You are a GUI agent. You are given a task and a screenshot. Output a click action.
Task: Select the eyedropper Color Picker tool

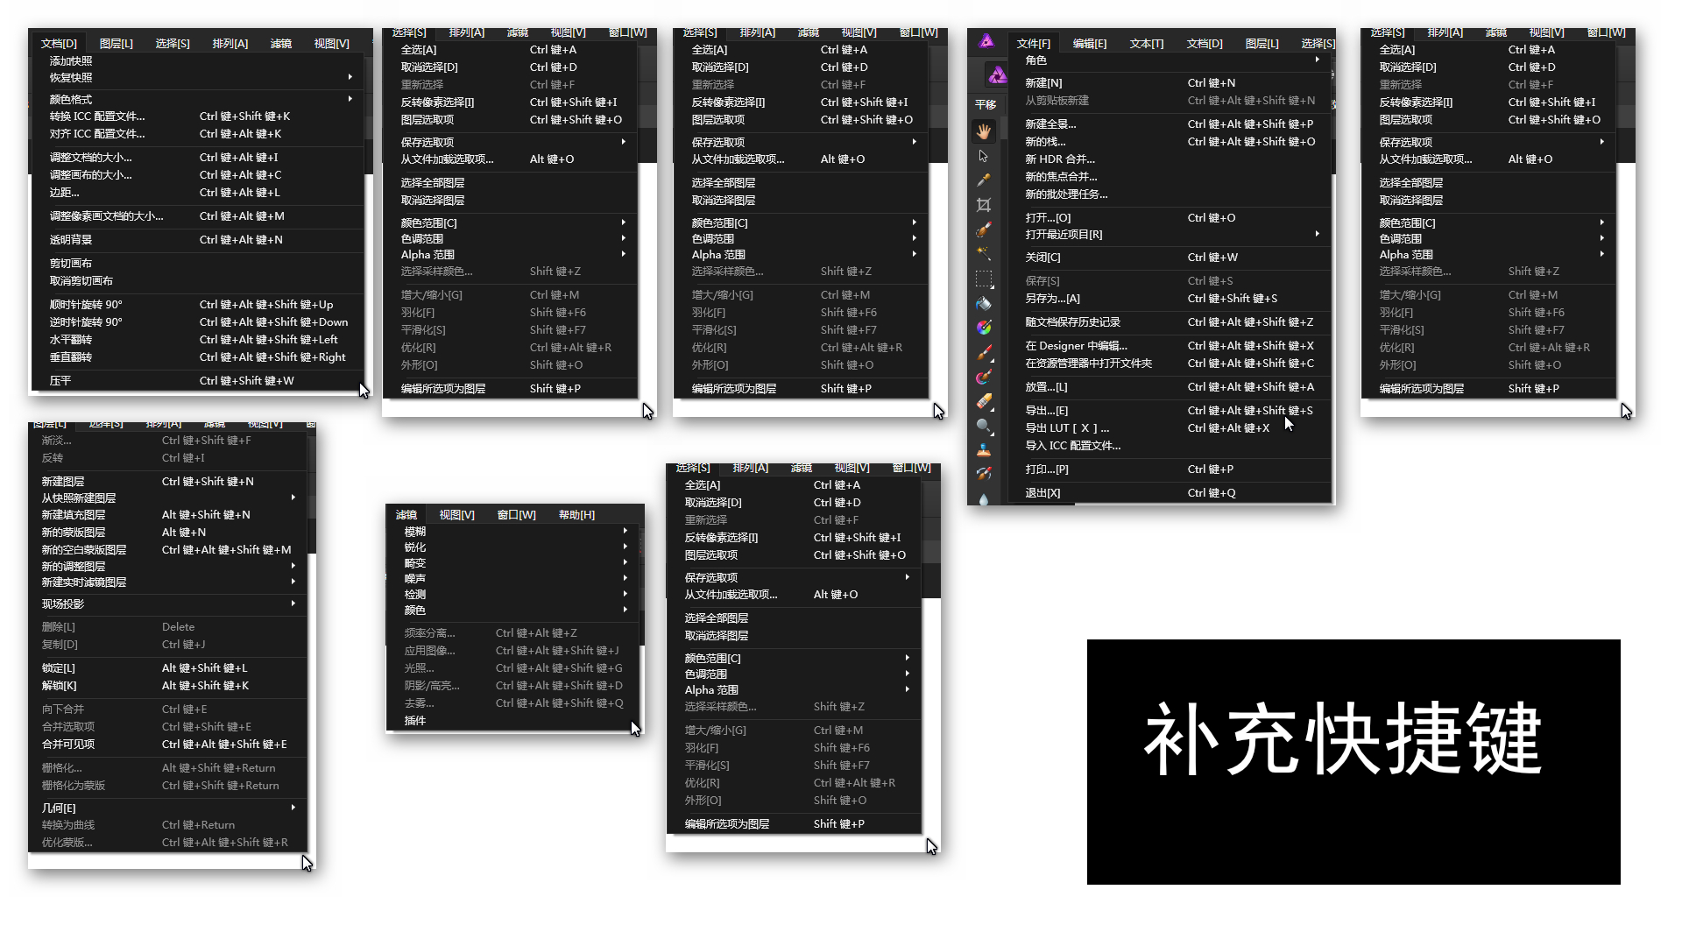(984, 180)
